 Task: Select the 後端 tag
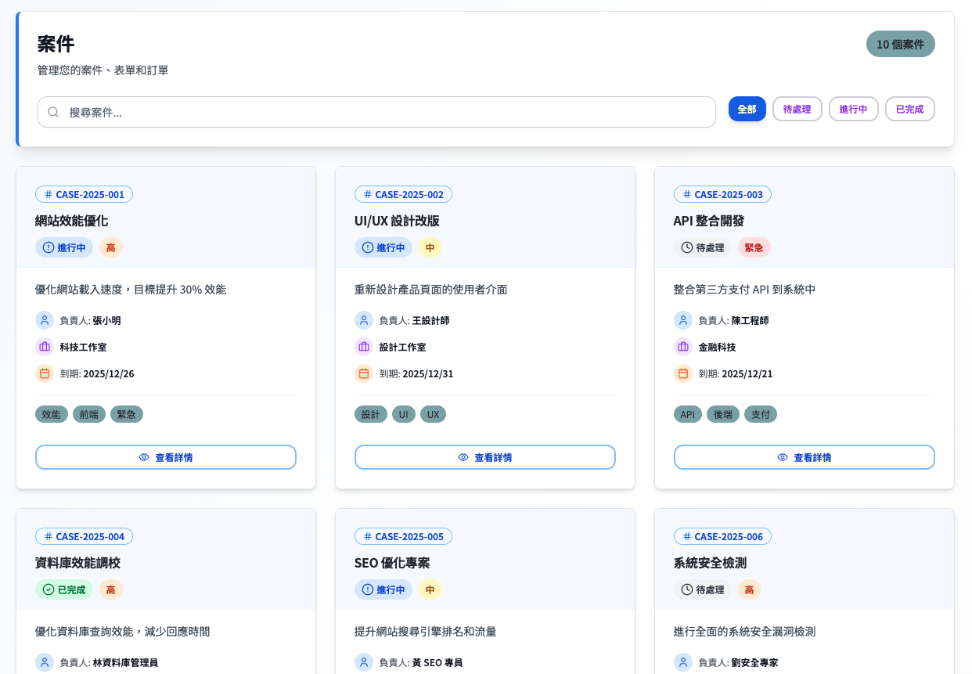(x=722, y=414)
